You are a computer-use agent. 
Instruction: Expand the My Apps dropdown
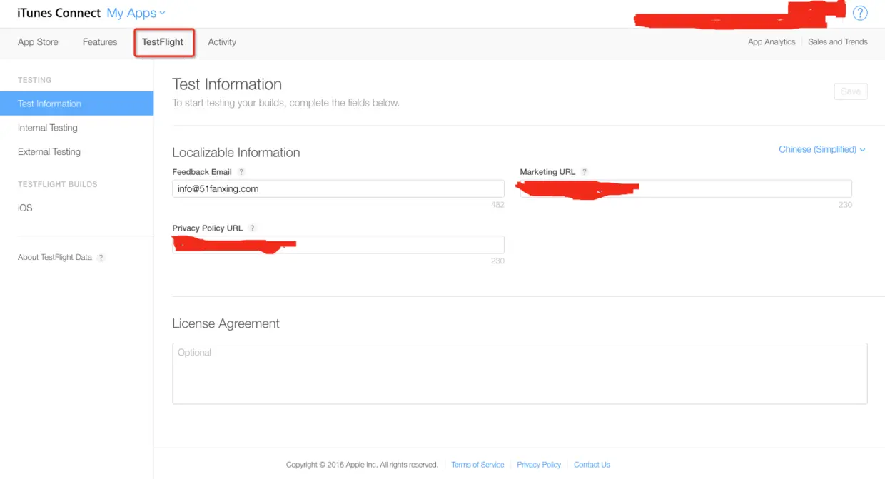(x=136, y=13)
